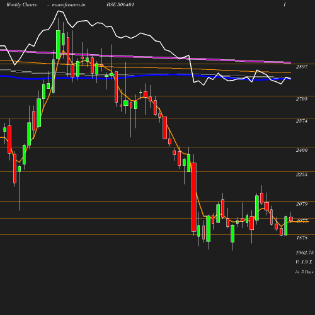This screenshot has width=315, height=315.
Task: Click the tallest red candlestick body
Action: (x=194, y=197)
